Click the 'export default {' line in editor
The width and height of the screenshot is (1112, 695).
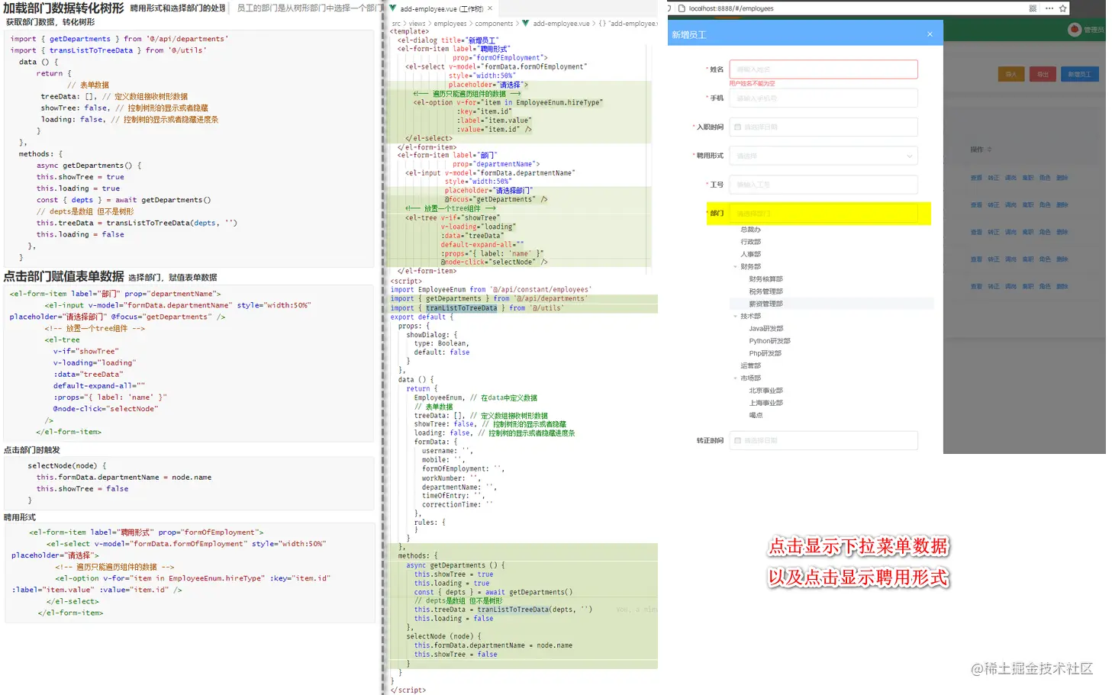421,317
